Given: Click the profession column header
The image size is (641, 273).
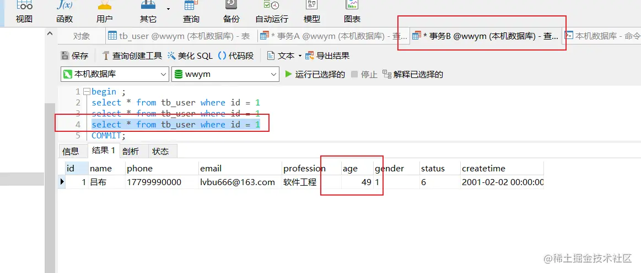Looking at the screenshot, I should coord(311,168).
